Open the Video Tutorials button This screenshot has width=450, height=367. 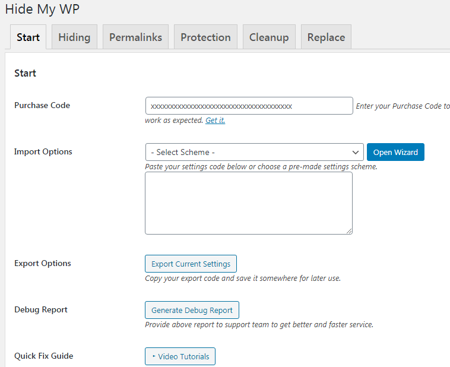coord(180,356)
